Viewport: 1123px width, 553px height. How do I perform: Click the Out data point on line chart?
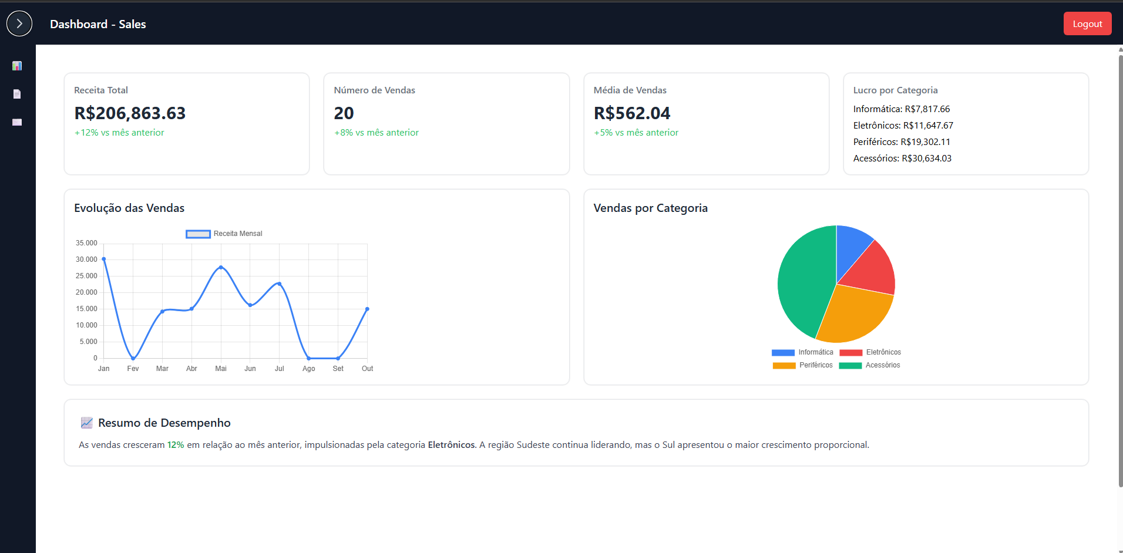click(367, 309)
